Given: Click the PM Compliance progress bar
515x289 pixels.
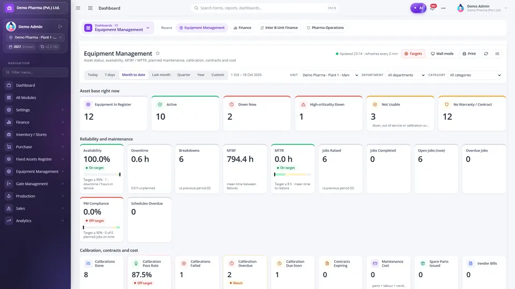Looking at the screenshot, I should tap(101, 227).
